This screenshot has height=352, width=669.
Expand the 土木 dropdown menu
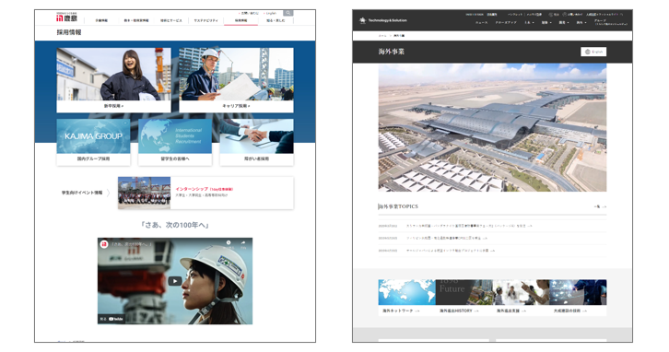coord(529,23)
